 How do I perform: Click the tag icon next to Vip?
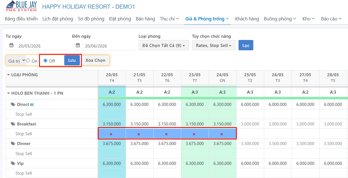point(13,163)
